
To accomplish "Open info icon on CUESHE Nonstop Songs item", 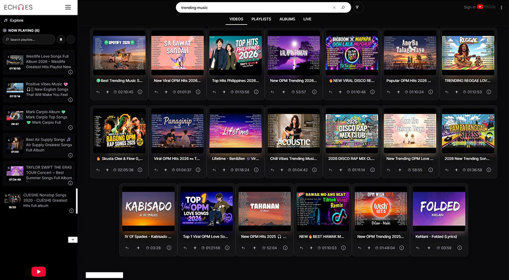I will (72, 211).
